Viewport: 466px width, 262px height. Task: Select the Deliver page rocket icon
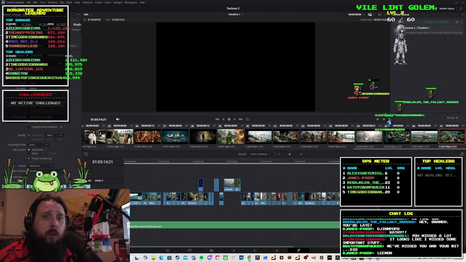click(299, 250)
